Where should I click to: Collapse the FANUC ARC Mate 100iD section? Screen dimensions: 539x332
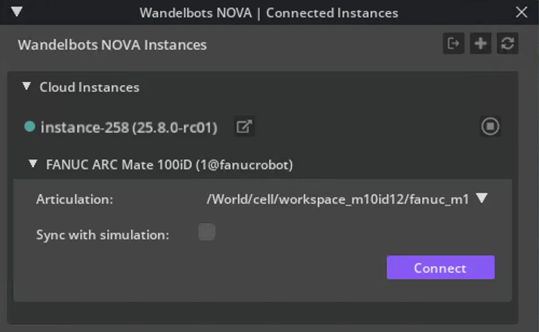pyautogui.click(x=33, y=164)
